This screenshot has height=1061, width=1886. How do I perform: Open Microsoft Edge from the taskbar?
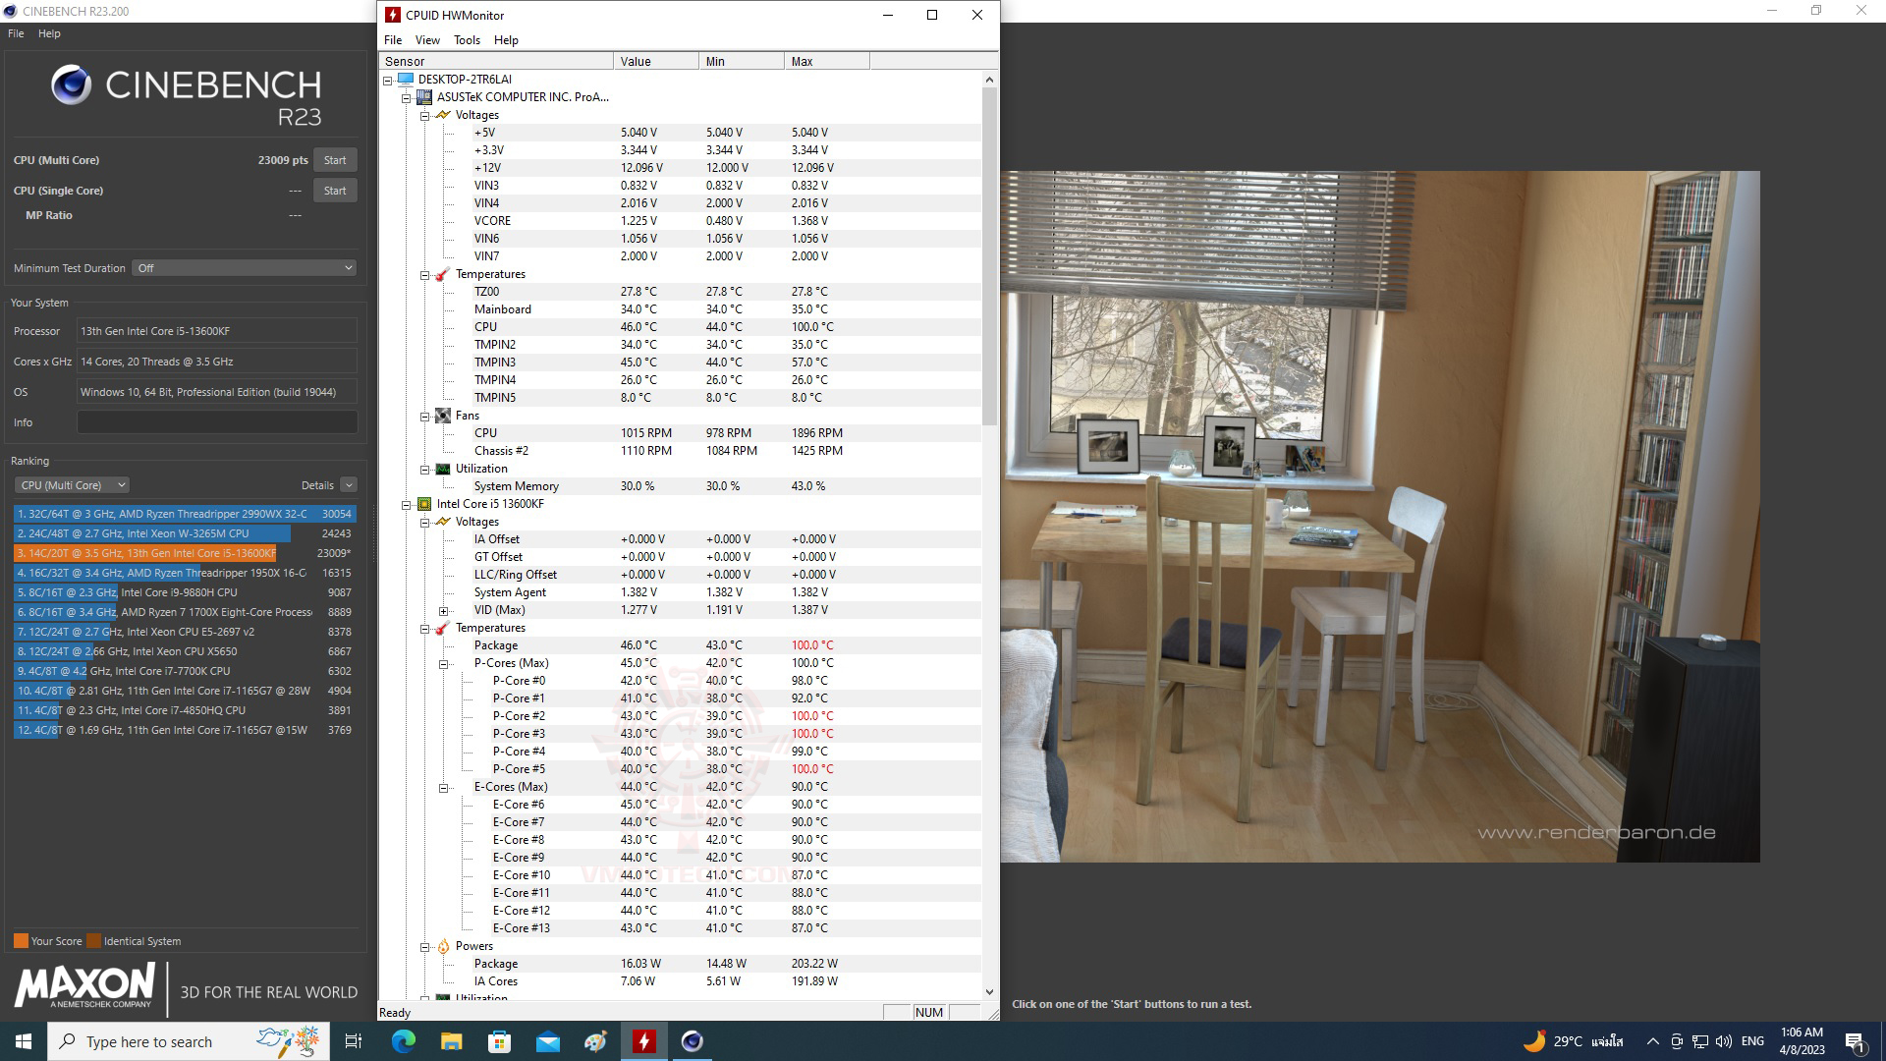403,1041
